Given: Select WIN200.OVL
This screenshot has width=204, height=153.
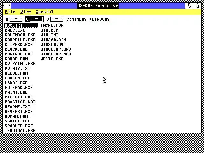Looking at the screenshot, I should tap(53, 45).
